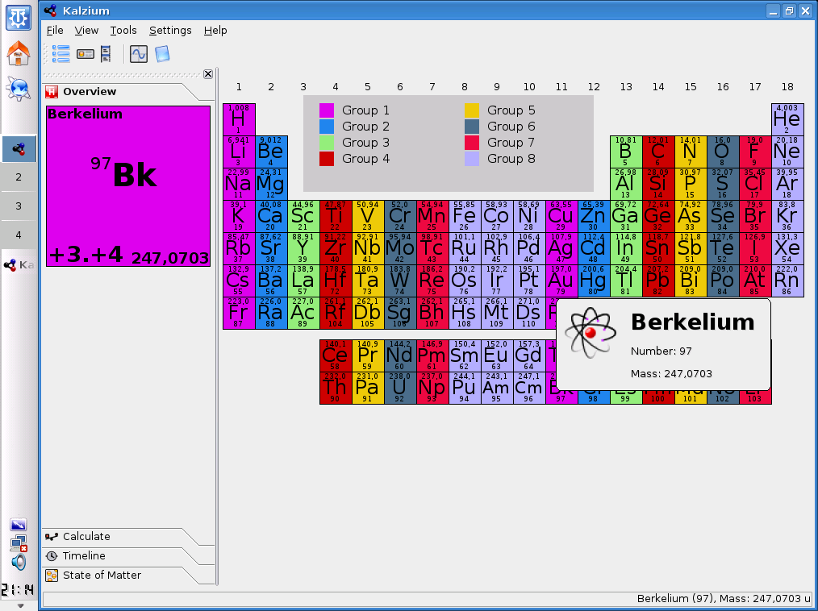Select the Hydrogen (H) element cell
Viewport: 818px width, 611px height.
pyautogui.click(x=239, y=119)
